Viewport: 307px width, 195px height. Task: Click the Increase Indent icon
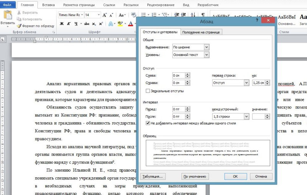[184, 15]
